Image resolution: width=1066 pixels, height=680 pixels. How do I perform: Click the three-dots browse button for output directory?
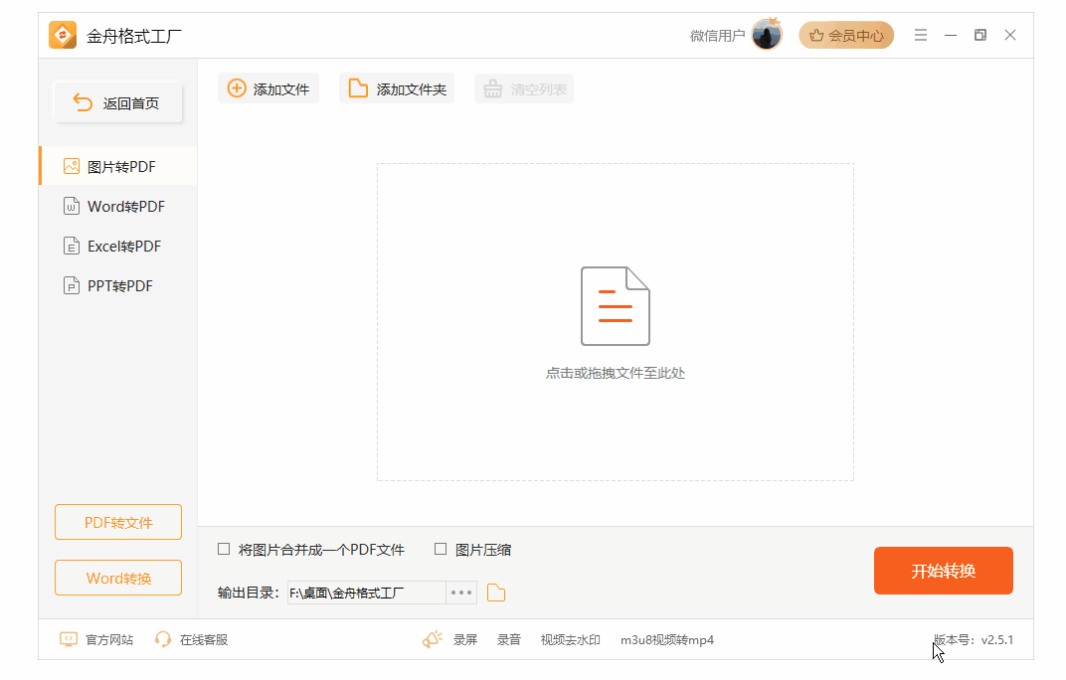[x=461, y=594]
